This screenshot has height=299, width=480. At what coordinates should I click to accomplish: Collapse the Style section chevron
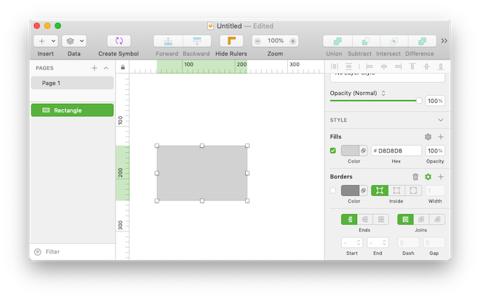(x=440, y=120)
